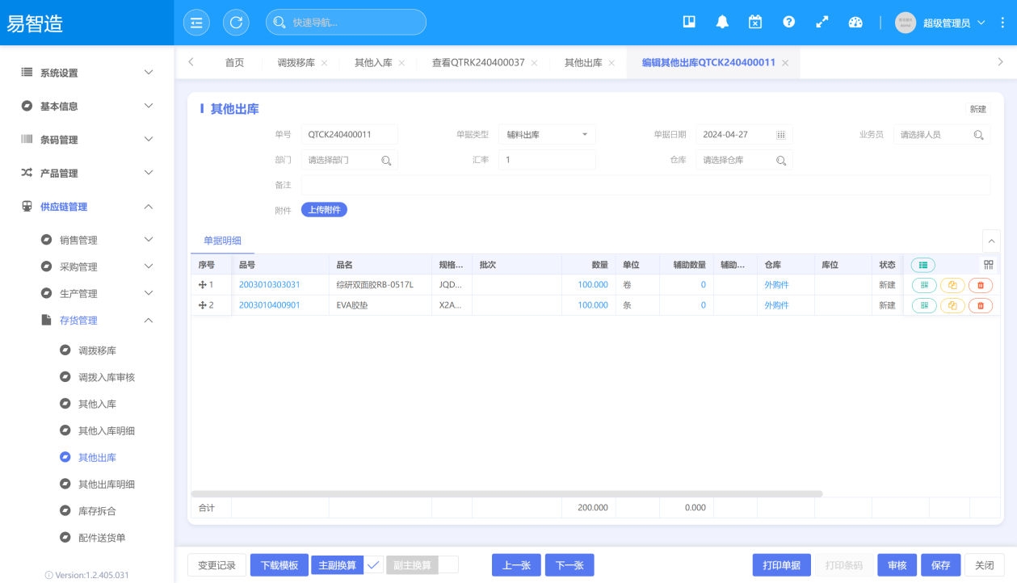Click the calendar icon in 单据日期 field
Image resolution: width=1017 pixels, height=583 pixels.
pos(780,135)
